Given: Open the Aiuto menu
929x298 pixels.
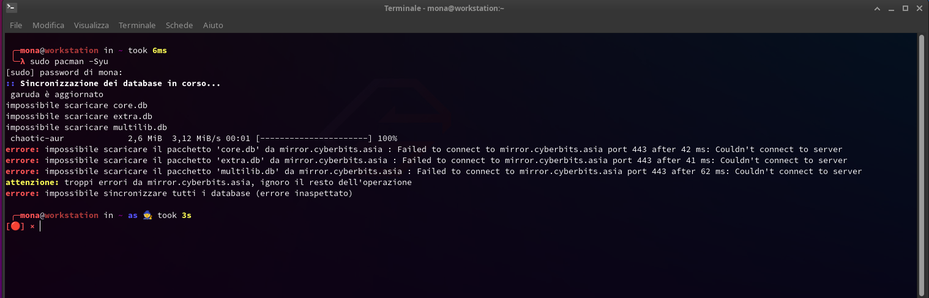Looking at the screenshot, I should pyautogui.click(x=213, y=25).
